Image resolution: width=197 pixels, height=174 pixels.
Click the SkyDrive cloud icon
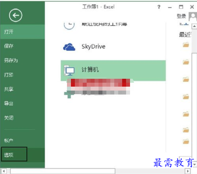[x=69, y=47]
